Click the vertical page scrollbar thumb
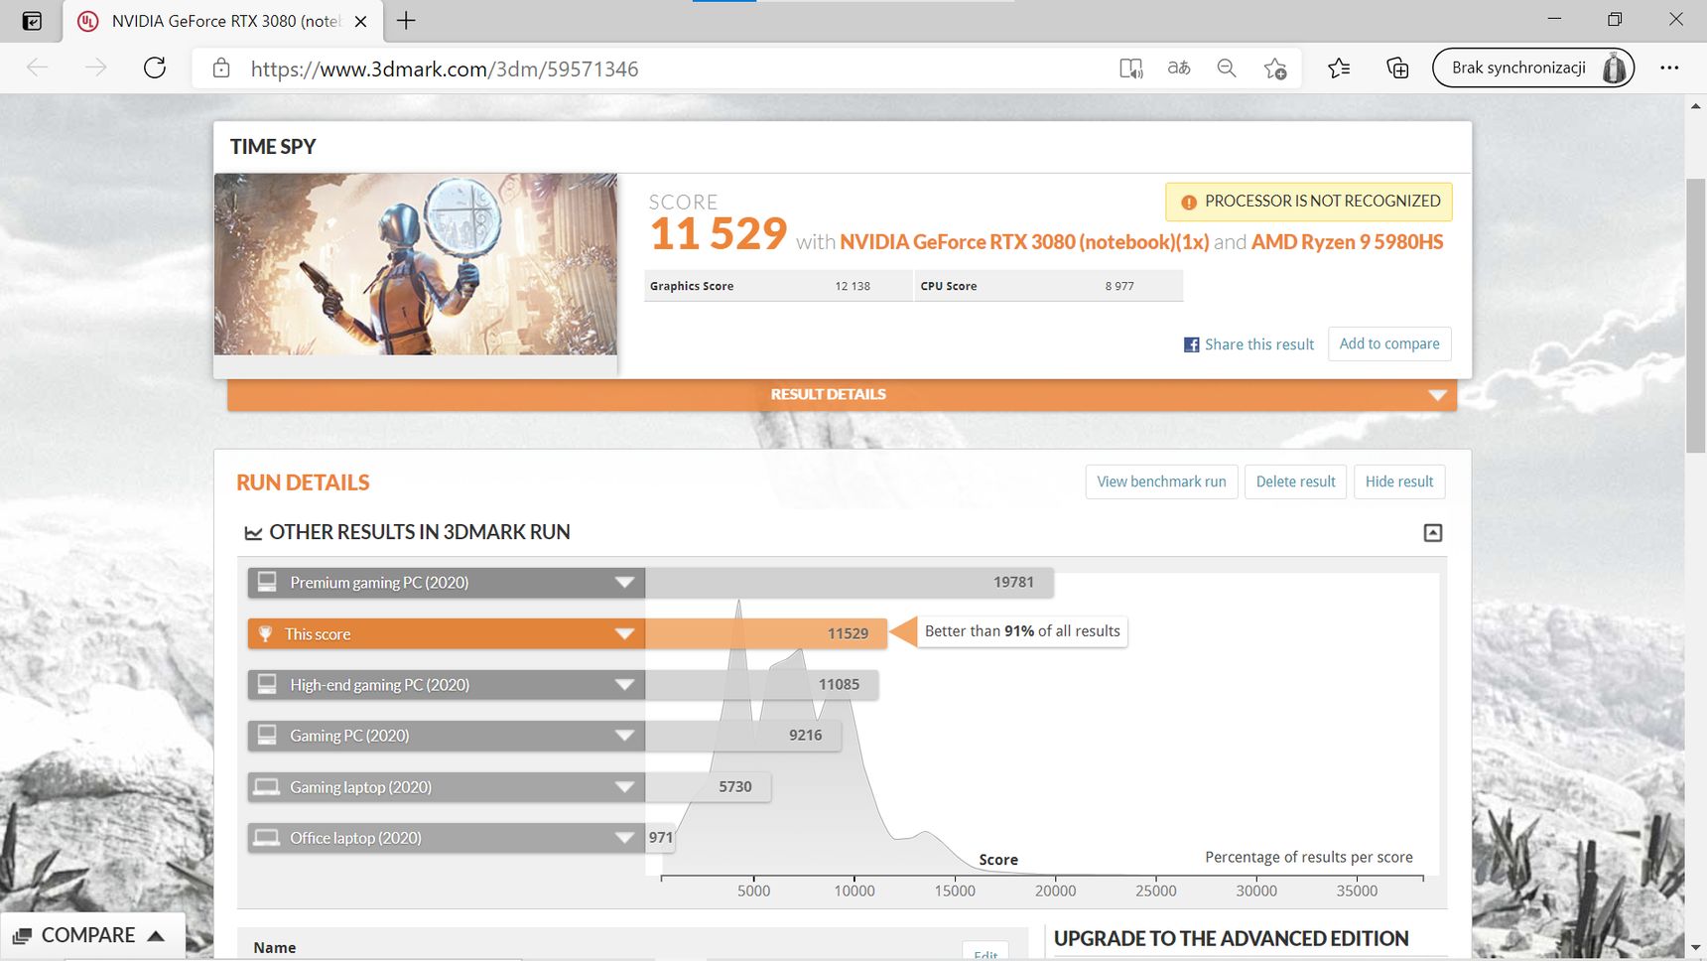Screen dimensions: 1707x961 [1695, 316]
